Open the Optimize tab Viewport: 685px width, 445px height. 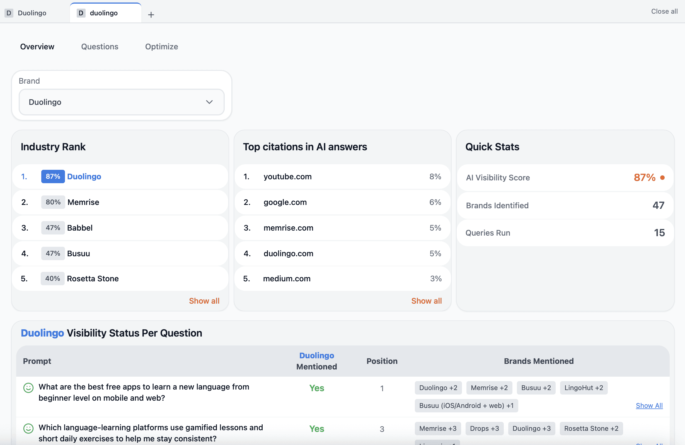161,47
